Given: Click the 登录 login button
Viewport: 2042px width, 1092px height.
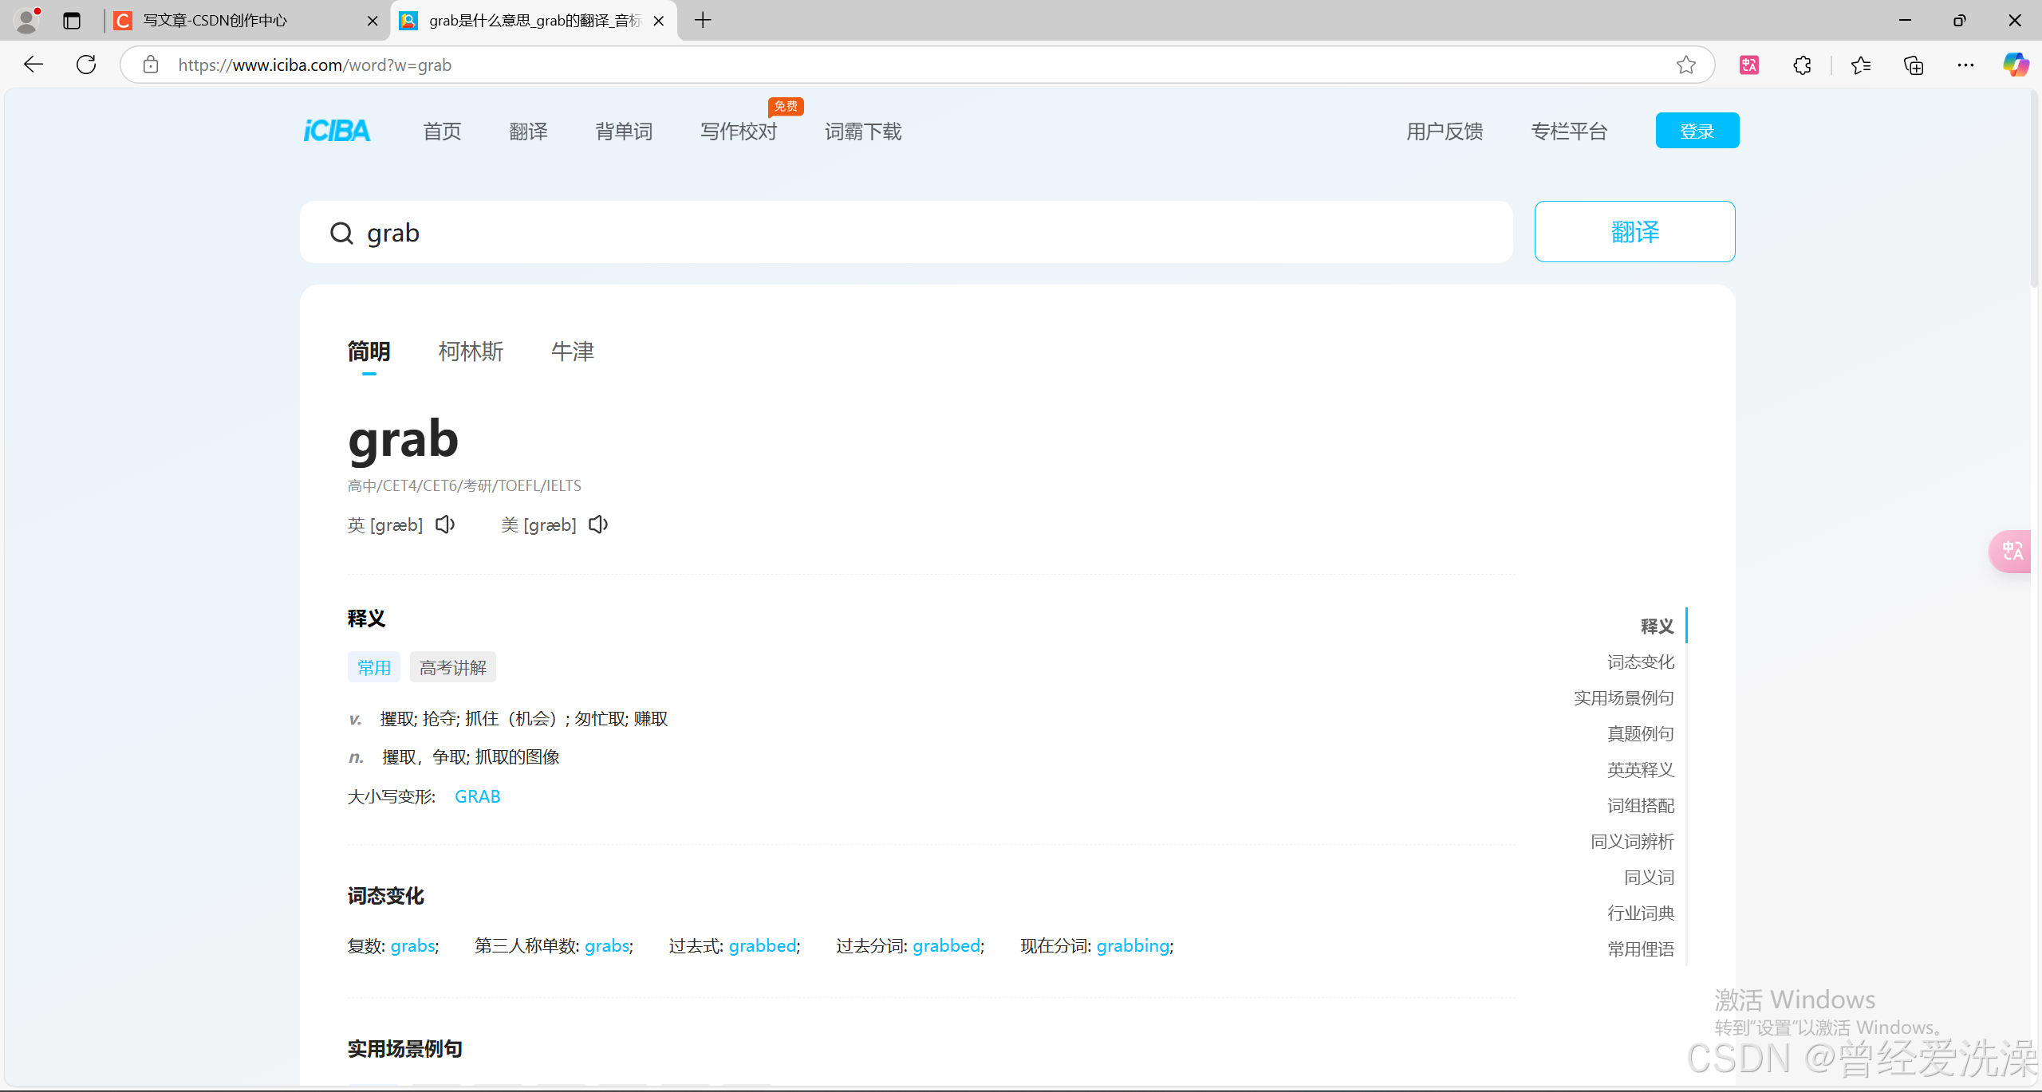Looking at the screenshot, I should (x=1697, y=131).
